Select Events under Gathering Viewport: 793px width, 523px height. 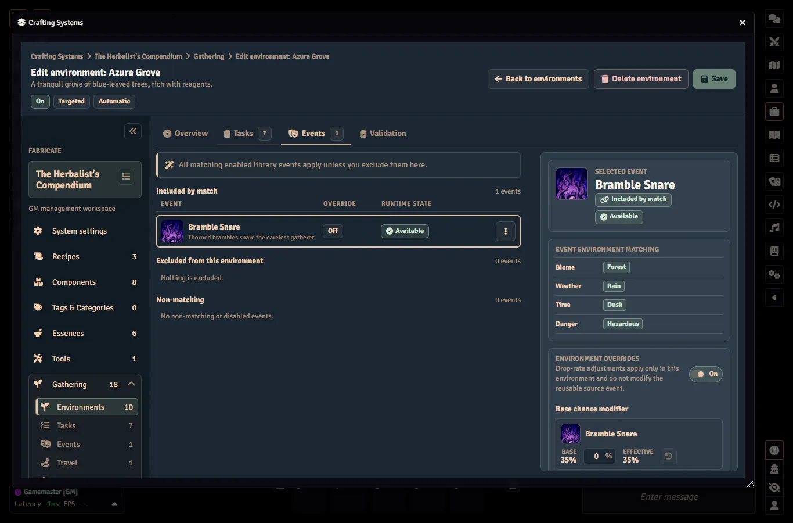pos(86,444)
